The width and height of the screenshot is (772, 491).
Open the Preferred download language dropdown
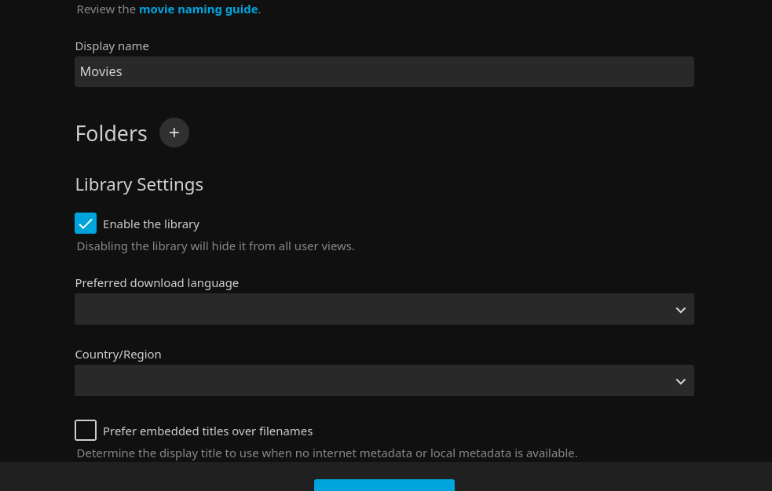pos(384,309)
